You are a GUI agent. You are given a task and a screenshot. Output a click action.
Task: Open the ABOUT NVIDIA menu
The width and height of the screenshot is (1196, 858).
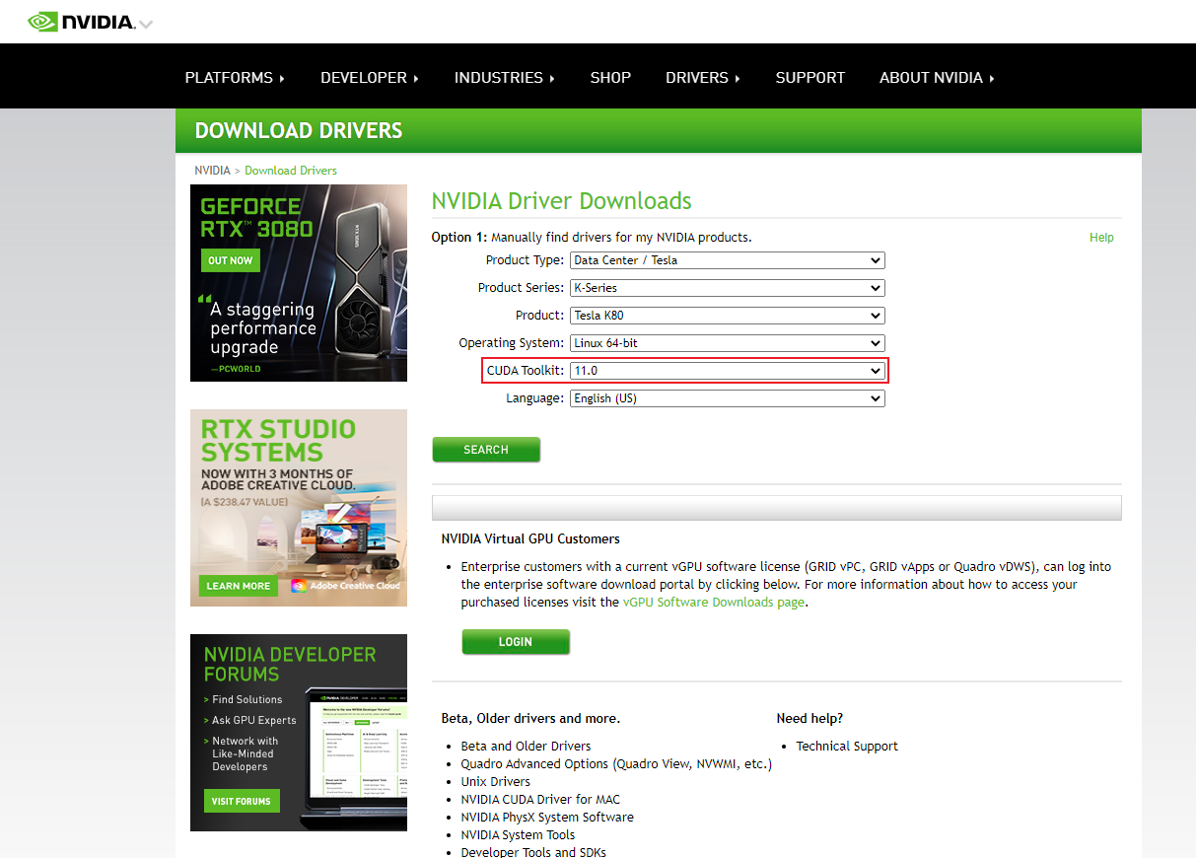[937, 77]
